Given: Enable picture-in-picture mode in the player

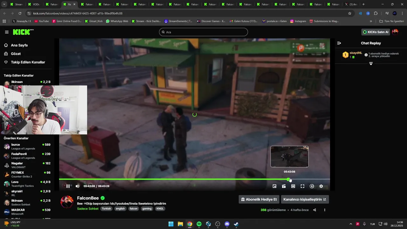Looking at the screenshot, I should [274, 186].
